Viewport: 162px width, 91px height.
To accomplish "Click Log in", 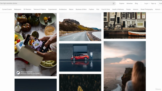I will [146, 3].
